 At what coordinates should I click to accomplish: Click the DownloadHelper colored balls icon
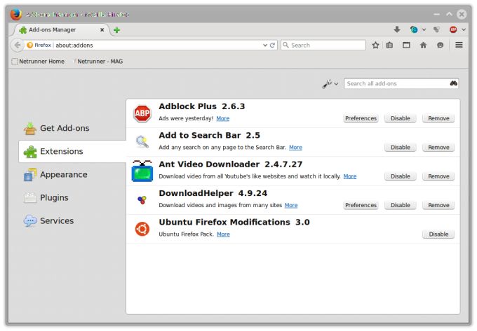click(142, 199)
